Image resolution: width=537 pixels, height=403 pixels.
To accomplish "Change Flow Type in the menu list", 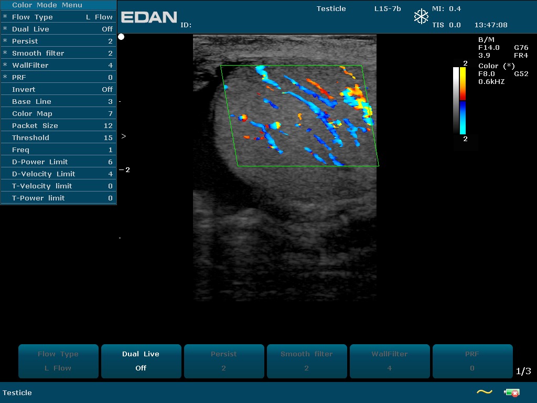I will (x=58, y=17).
